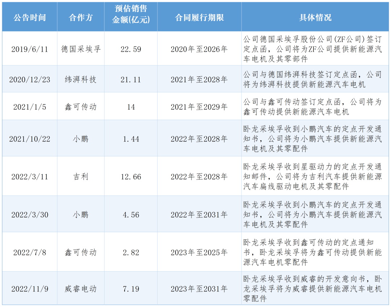Select the amount cell 7.19

coord(131,289)
